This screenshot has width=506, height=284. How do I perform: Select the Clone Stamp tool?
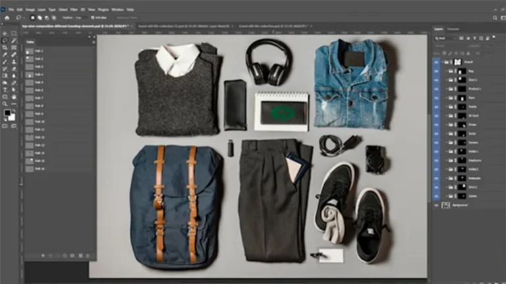coord(14,62)
